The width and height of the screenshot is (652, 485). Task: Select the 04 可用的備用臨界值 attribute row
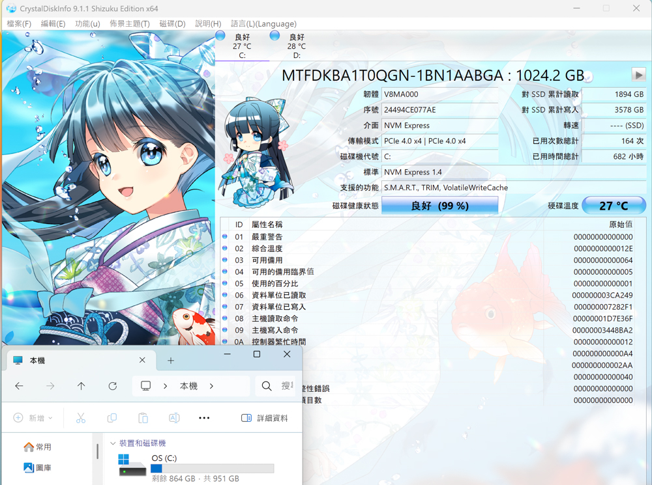(428, 271)
